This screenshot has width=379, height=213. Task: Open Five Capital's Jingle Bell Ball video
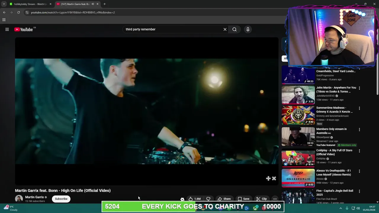pyautogui.click(x=298, y=197)
